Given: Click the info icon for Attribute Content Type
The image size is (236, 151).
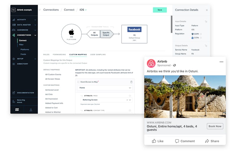Looking at the screenshot, I should coord(130,110).
